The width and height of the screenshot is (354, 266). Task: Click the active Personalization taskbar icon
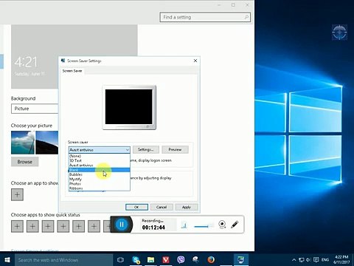pyautogui.click(x=240, y=260)
